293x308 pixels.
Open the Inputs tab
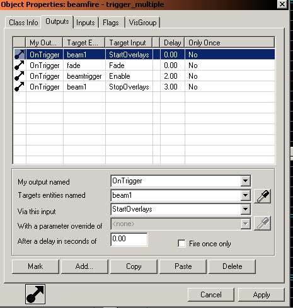(85, 23)
